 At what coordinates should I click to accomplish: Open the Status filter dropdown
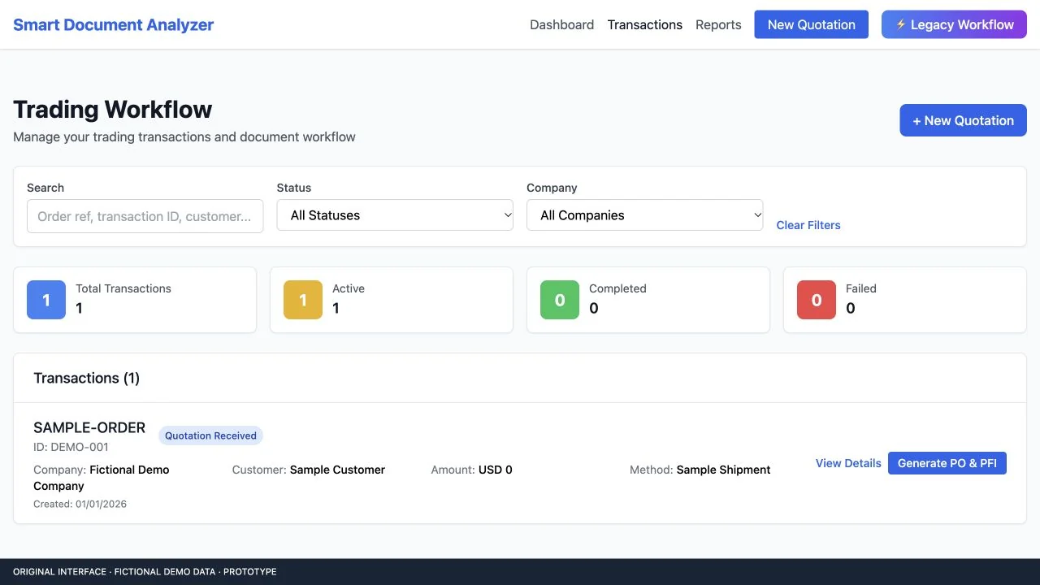point(395,215)
